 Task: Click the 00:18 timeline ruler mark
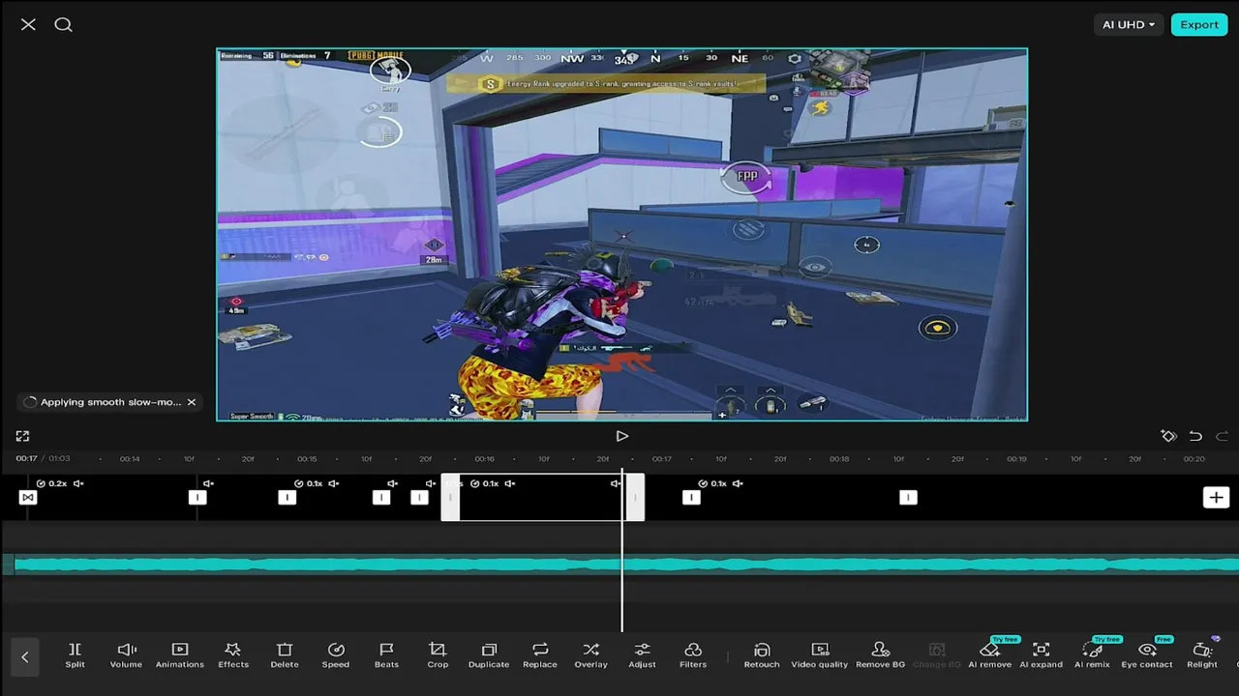[x=839, y=459]
